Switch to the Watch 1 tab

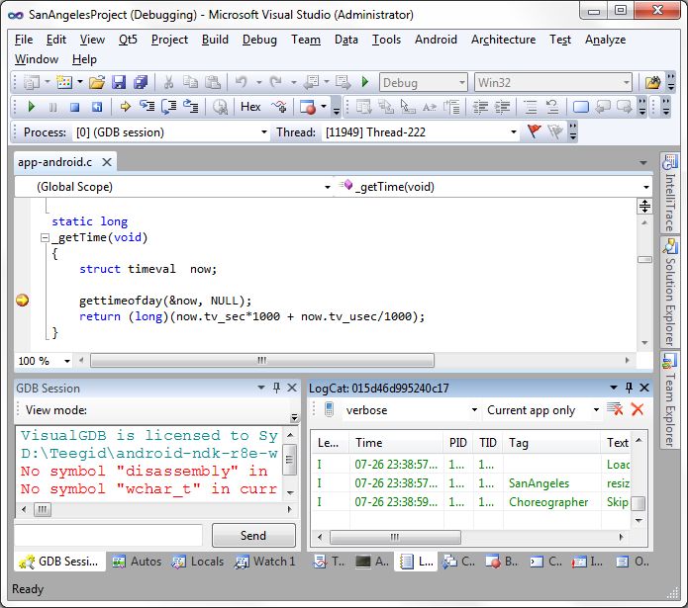264,562
